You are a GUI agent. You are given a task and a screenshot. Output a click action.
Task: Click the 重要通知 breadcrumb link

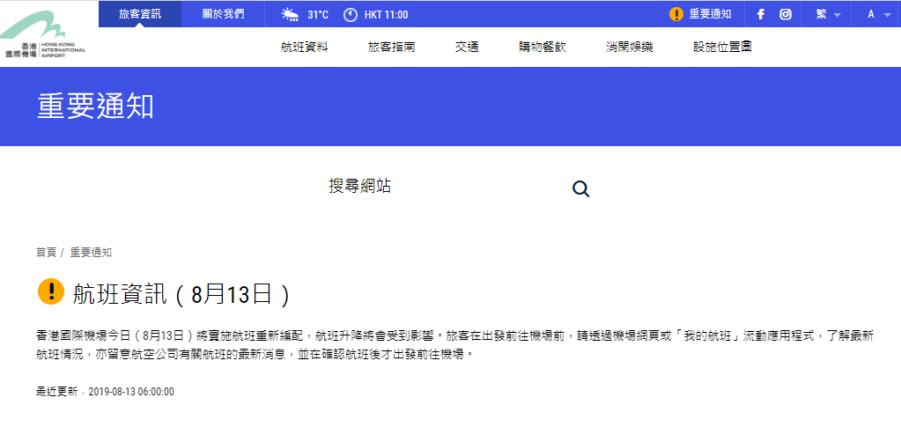tap(91, 253)
